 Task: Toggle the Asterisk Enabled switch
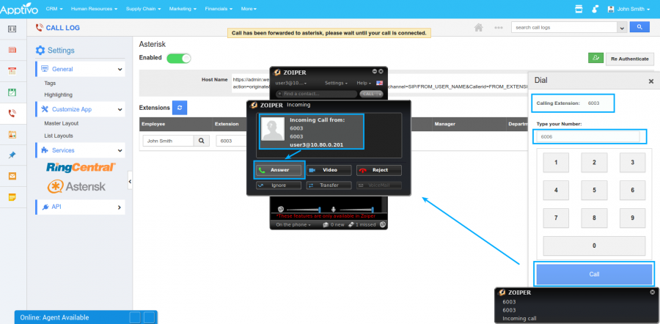(179, 58)
